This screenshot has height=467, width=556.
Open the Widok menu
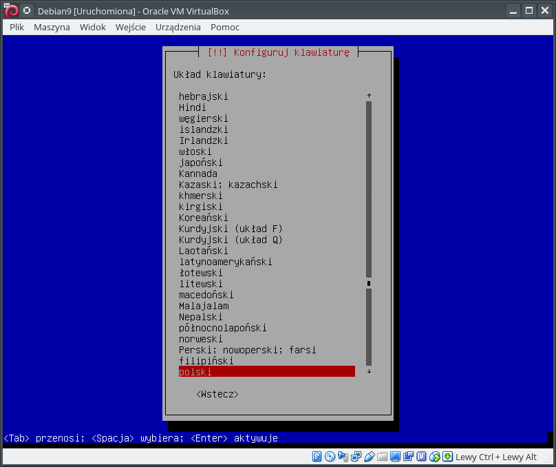[93, 27]
